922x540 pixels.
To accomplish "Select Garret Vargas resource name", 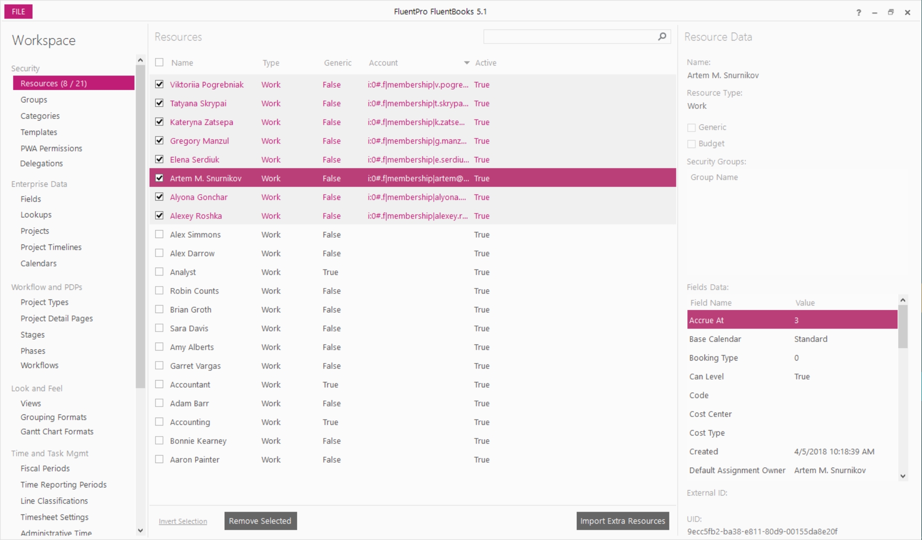I will click(195, 366).
